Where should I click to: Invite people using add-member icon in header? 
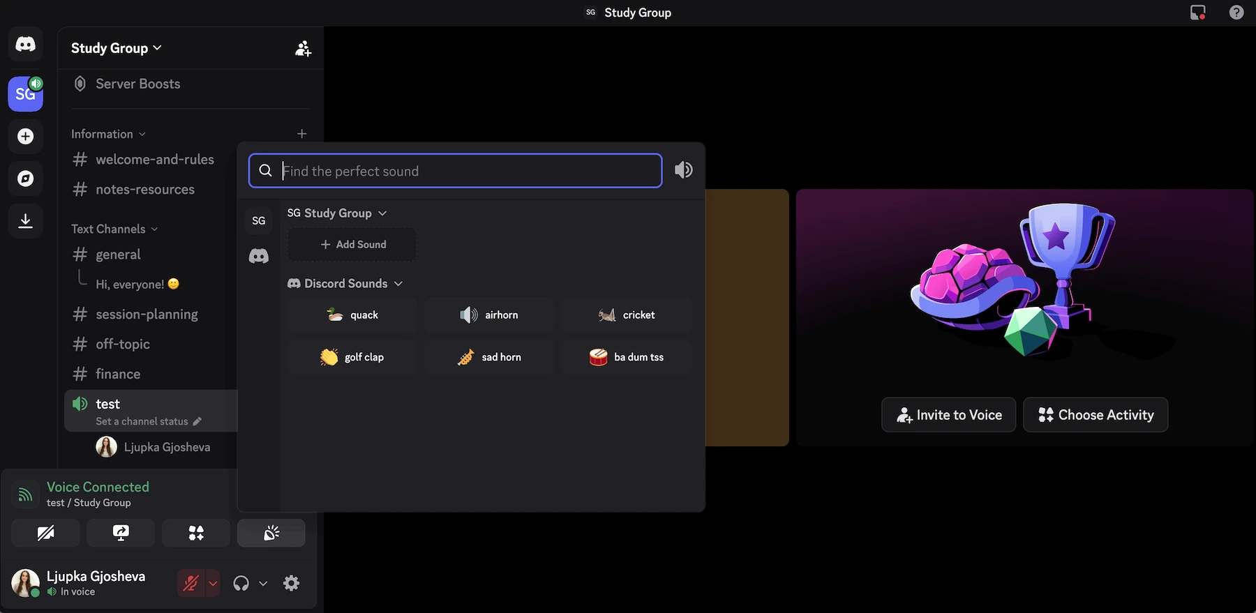[x=303, y=48]
